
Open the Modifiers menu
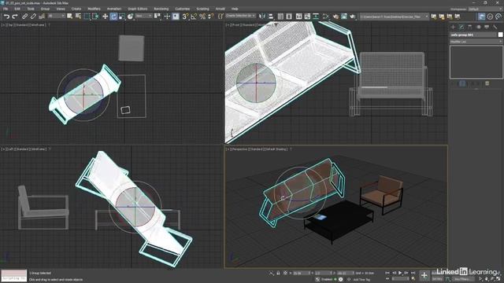pyautogui.click(x=94, y=9)
